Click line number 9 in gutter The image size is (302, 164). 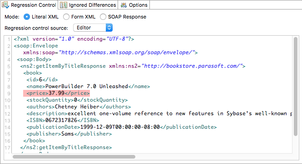point(9,94)
